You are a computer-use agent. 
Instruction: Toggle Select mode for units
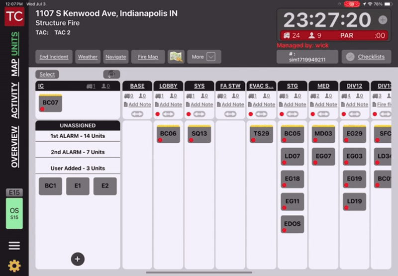(x=47, y=75)
